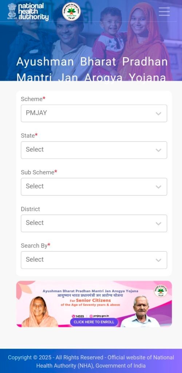Click the State dropdown chevron arrow
The width and height of the screenshot is (182, 373).
[x=158, y=150]
